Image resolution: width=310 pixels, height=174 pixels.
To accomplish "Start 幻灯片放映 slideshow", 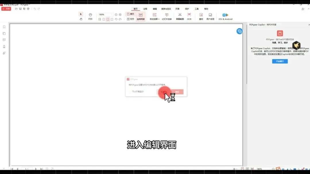I will click(x=167, y=17).
